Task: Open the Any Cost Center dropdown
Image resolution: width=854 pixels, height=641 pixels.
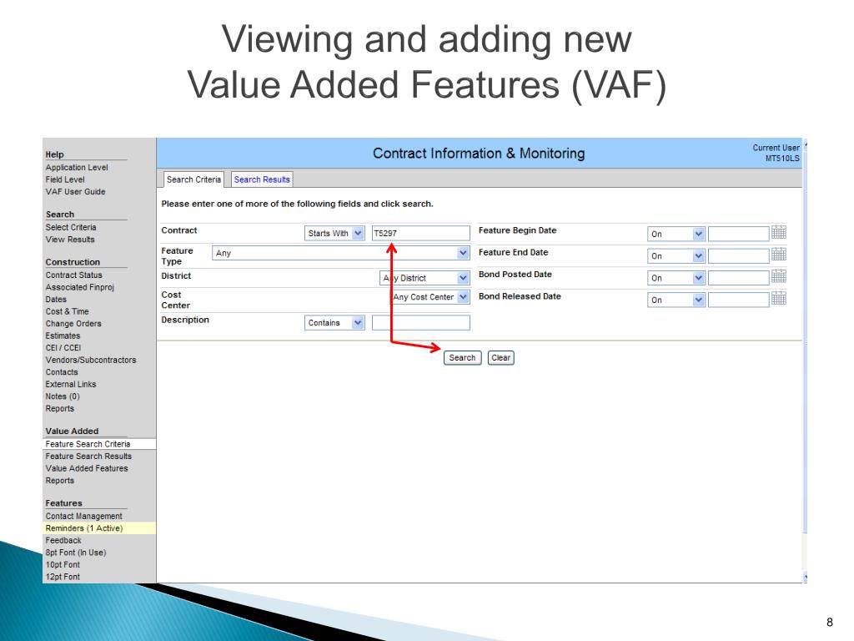Action: pyautogui.click(x=430, y=297)
